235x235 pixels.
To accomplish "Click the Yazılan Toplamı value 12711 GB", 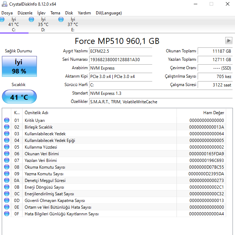I will pos(215,59).
